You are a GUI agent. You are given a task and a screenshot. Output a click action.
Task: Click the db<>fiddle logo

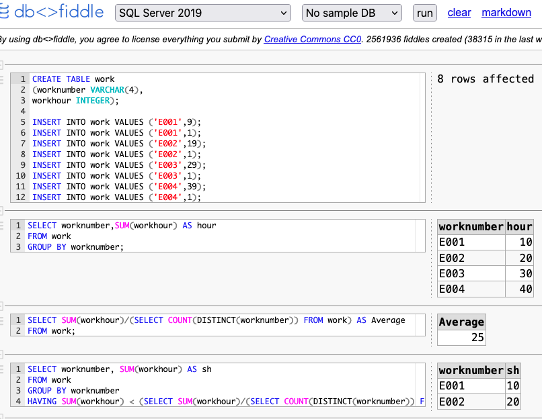[x=52, y=11]
